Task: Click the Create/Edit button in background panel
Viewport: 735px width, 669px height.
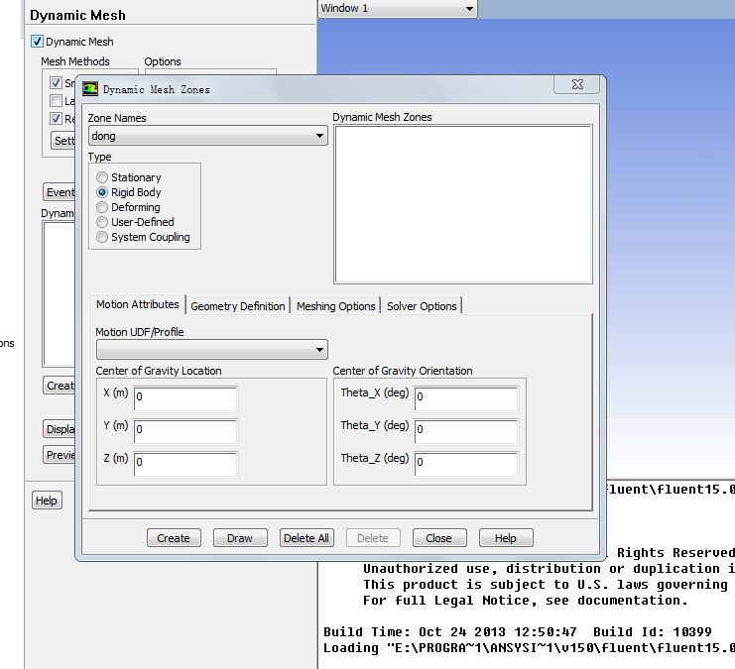Action: tap(60, 386)
